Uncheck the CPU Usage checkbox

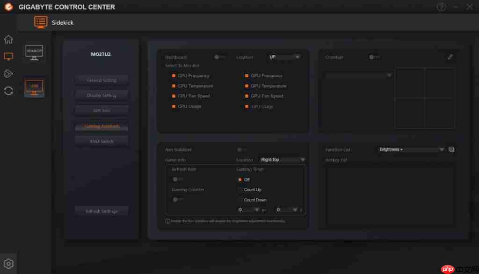pos(174,107)
